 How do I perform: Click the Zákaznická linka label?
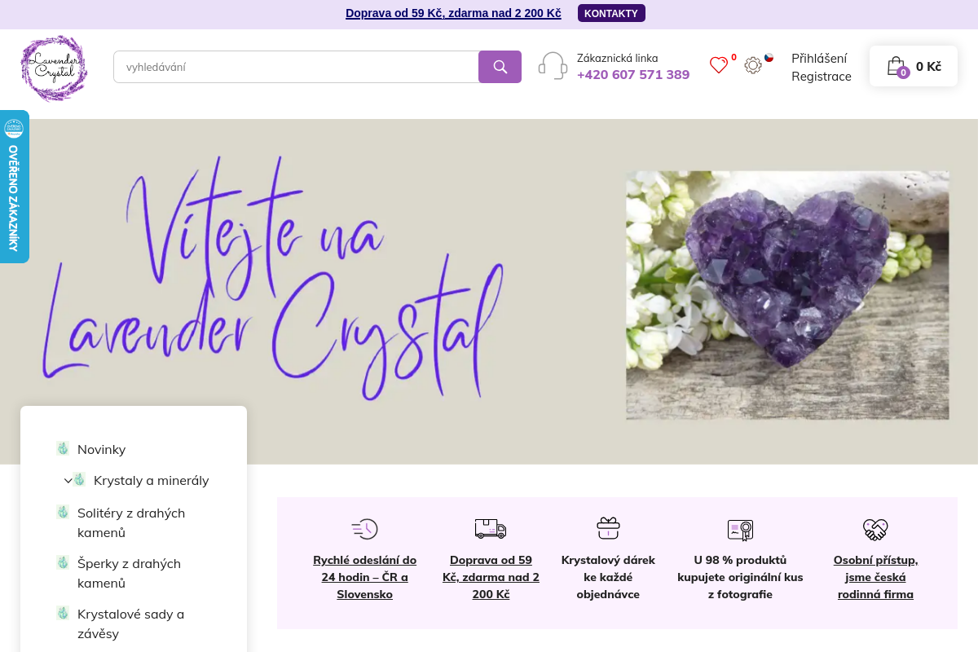[617, 58]
